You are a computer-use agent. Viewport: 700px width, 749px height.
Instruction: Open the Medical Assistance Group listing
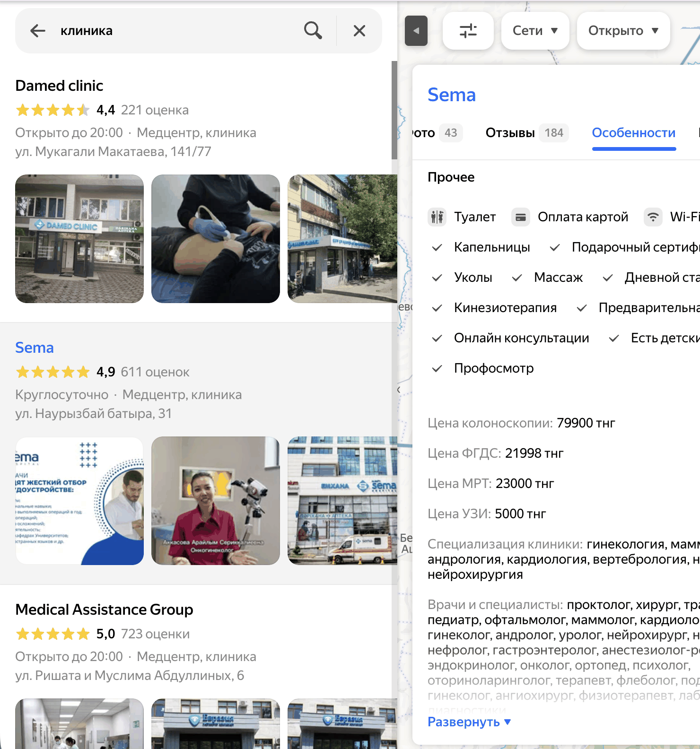(104, 610)
